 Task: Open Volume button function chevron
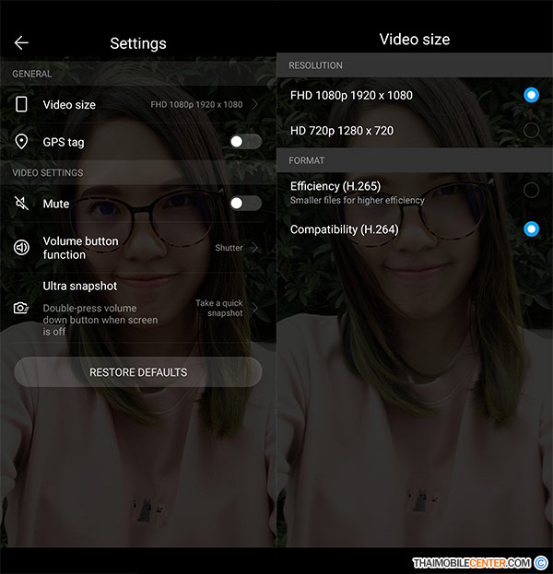255,248
